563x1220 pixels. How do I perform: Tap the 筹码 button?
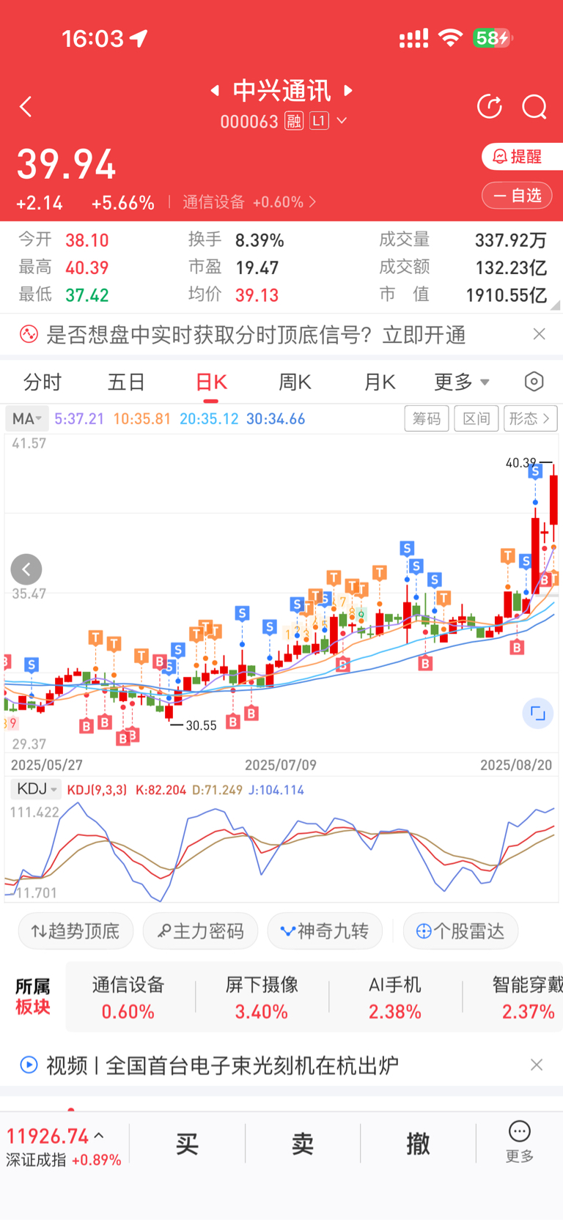pyautogui.click(x=427, y=418)
